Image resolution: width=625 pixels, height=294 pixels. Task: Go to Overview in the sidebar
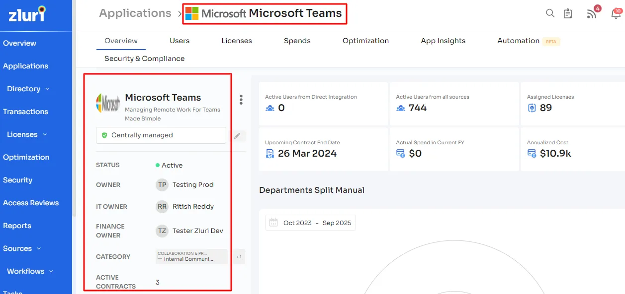pos(19,43)
